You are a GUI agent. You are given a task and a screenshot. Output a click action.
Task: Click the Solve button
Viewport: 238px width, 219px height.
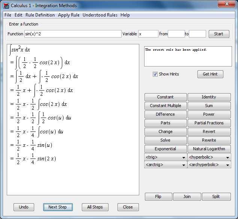pos(166,140)
